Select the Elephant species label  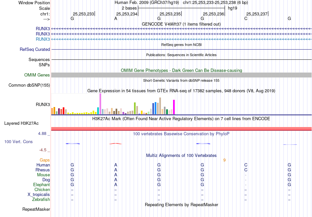[42, 184]
